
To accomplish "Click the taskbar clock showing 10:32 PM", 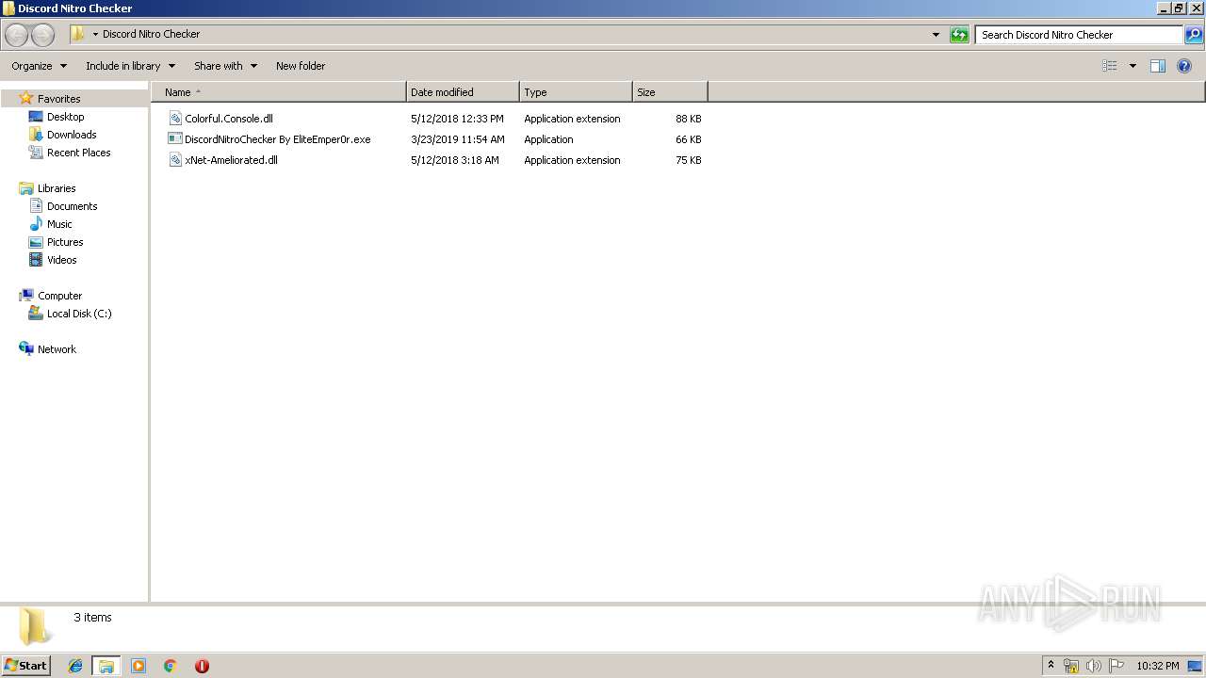I will point(1157,666).
